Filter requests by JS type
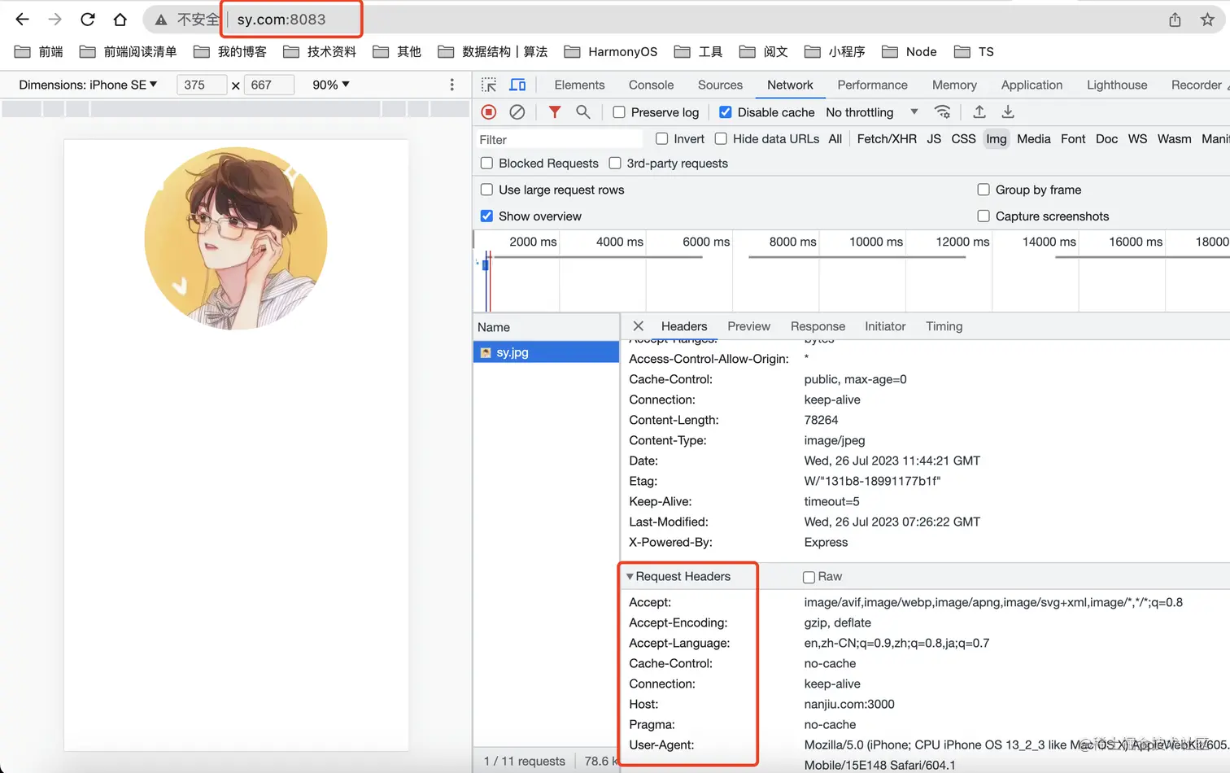Screen dimensions: 1230x773 [934, 139]
